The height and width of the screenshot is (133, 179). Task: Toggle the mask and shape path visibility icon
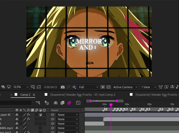tap(39, 87)
